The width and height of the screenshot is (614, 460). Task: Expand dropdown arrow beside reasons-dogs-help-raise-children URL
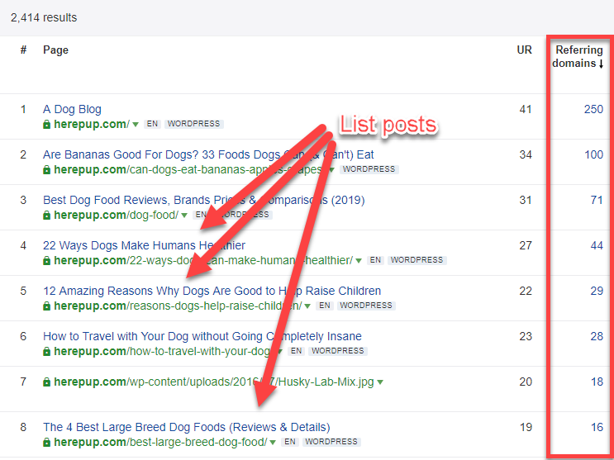pyautogui.click(x=307, y=306)
